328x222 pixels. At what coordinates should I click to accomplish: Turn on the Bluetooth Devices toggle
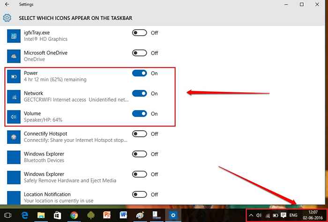(139, 154)
